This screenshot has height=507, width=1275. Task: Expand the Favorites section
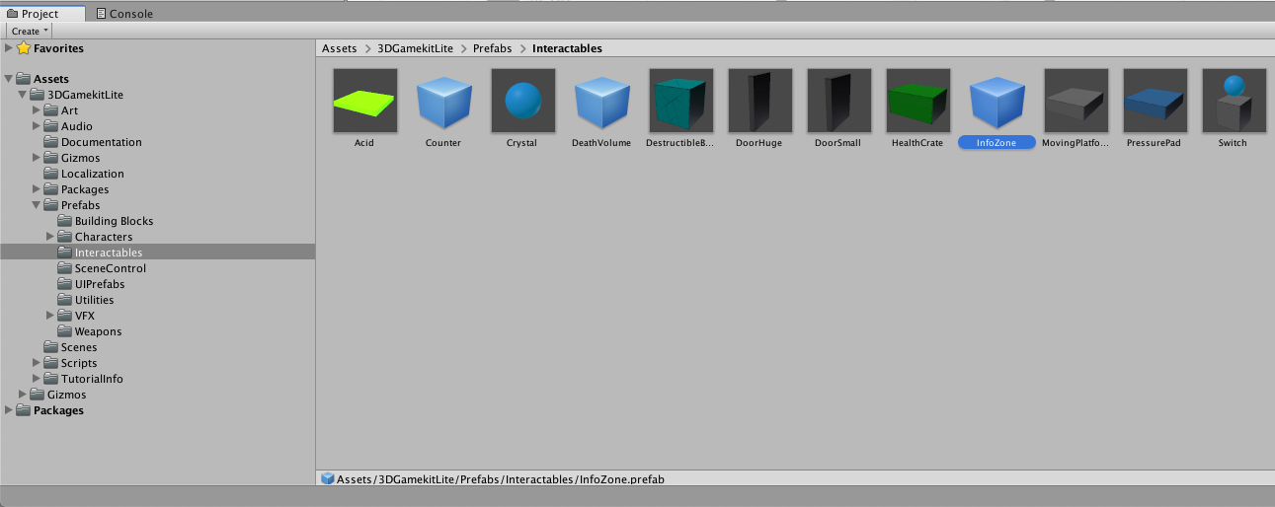point(9,48)
